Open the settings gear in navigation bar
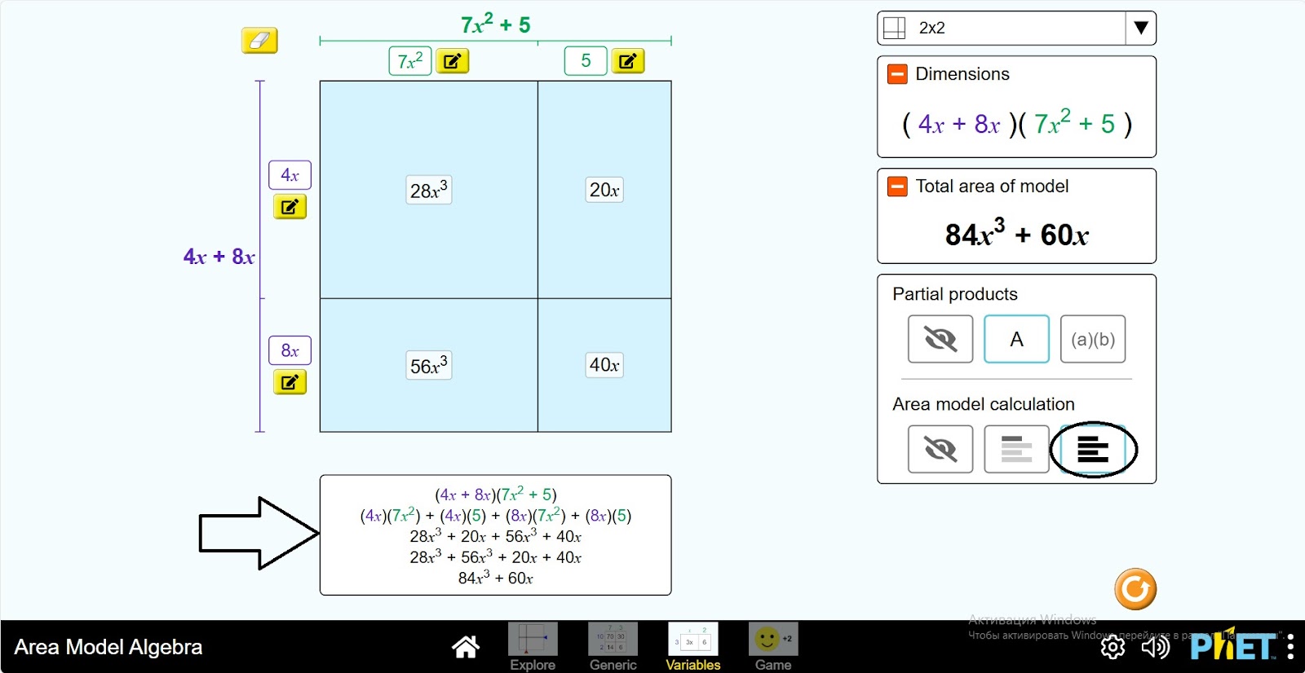The image size is (1305, 673). [1113, 647]
